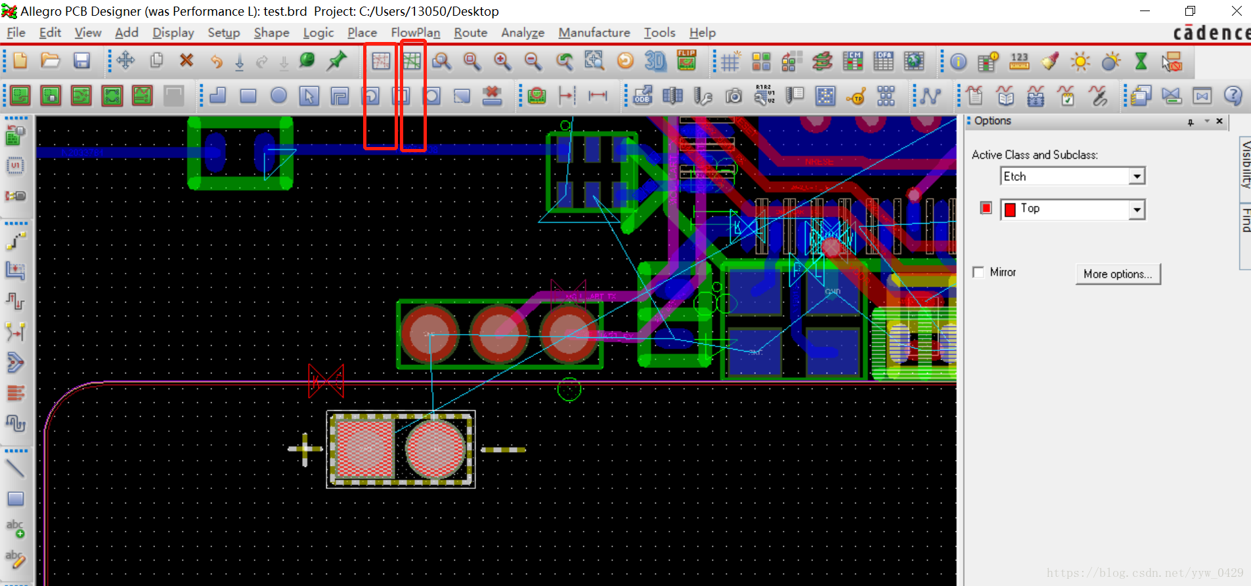This screenshot has height=586, width=1251.
Task: Enable the Mirror checkbox
Action: (978, 272)
